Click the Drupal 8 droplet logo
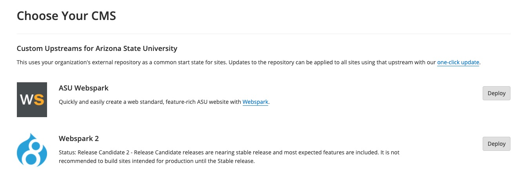 pos(32,150)
